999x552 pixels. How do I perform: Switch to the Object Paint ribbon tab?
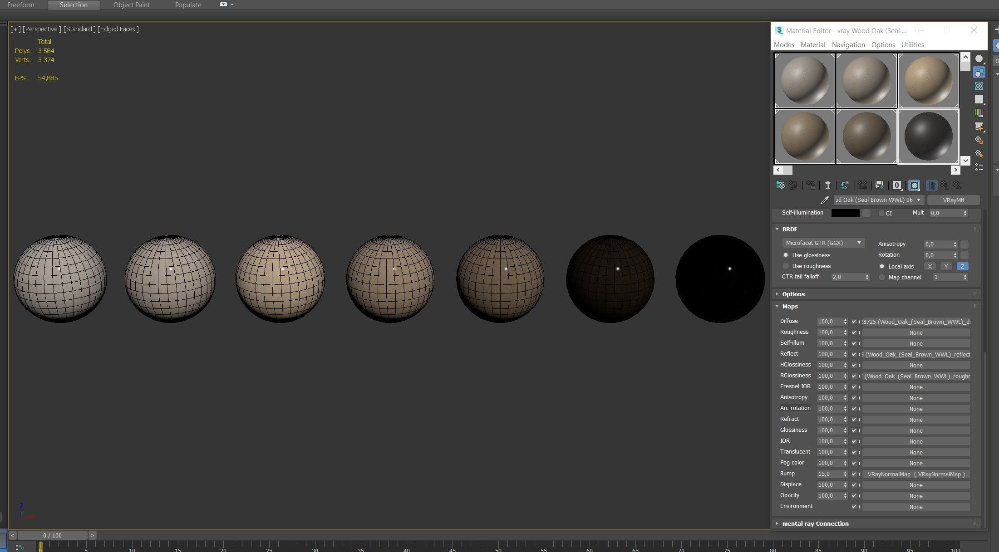click(x=131, y=5)
